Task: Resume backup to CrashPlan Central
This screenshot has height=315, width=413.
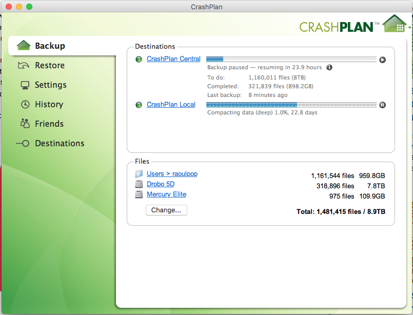Action: pyautogui.click(x=382, y=60)
